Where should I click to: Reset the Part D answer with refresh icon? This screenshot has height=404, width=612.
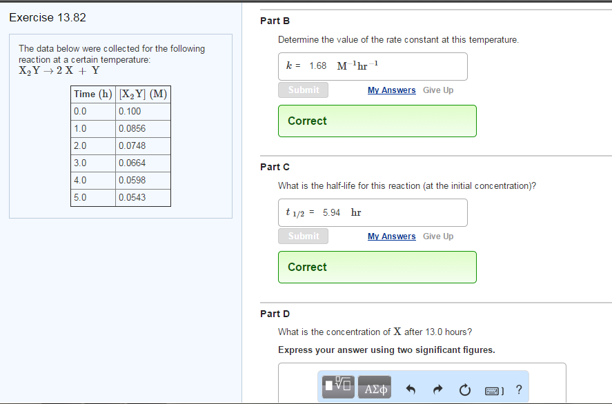coord(464,389)
